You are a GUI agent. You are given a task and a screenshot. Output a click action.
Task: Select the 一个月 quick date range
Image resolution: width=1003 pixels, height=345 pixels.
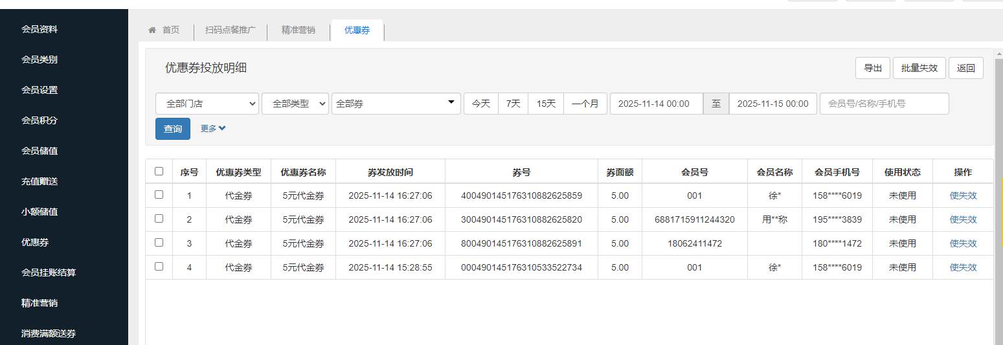[x=585, y=104]
